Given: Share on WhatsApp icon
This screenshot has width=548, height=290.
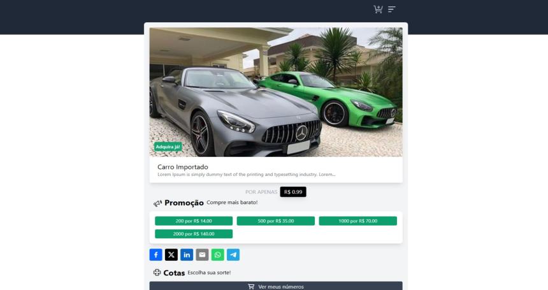Looking at the screenshot, I should (218, 255).
